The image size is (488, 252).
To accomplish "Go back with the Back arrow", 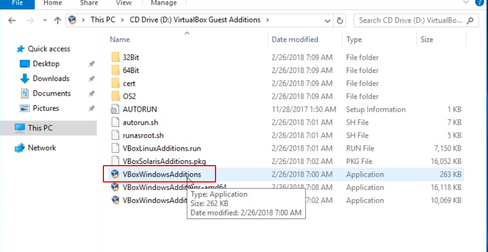I will (x=12, y=20).
